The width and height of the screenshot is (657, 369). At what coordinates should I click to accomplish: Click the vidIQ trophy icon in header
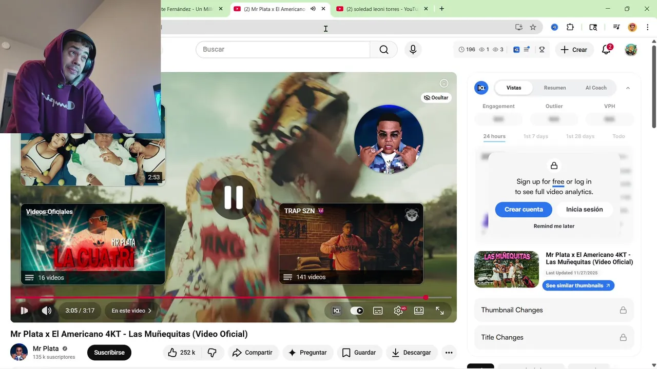542,50
